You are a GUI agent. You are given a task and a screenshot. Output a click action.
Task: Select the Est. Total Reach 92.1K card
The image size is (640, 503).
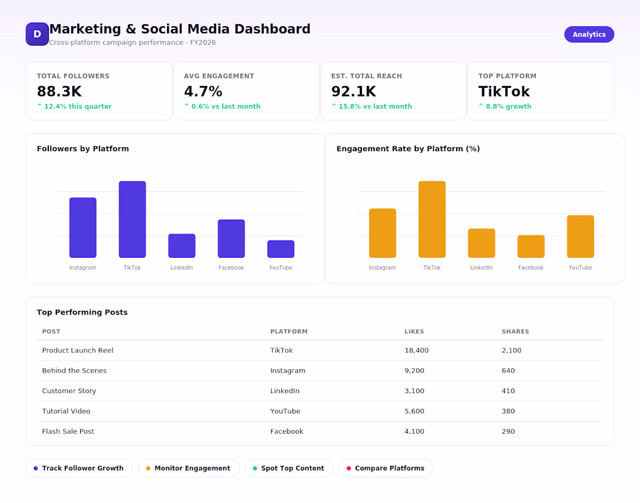393,91
